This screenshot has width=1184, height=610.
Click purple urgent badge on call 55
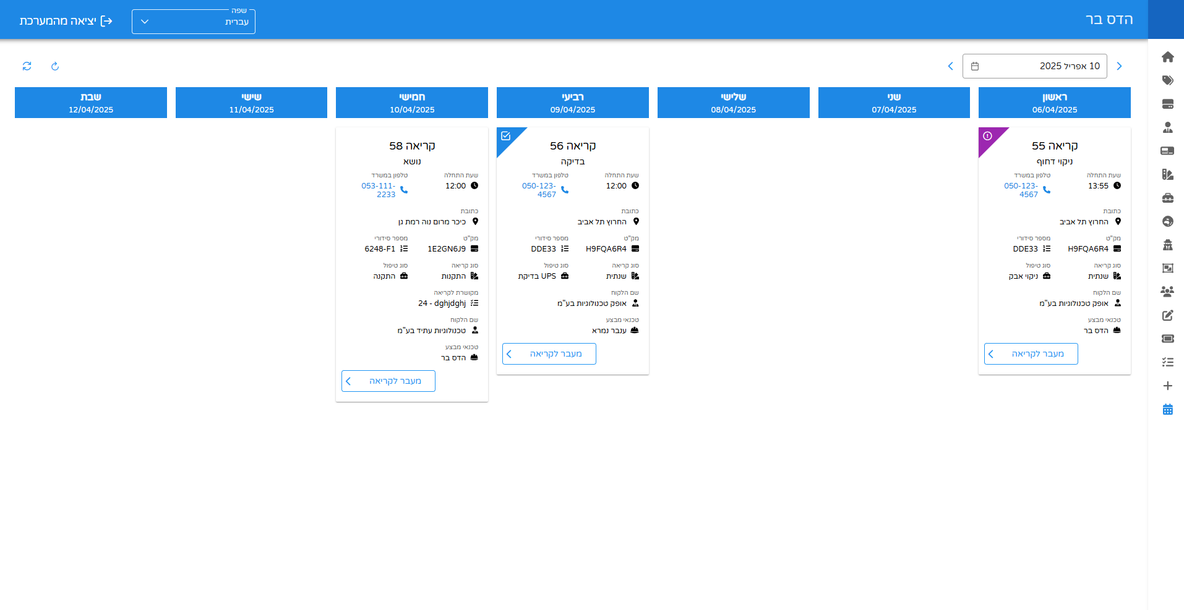pyautogui.click(x=988, y=136)
